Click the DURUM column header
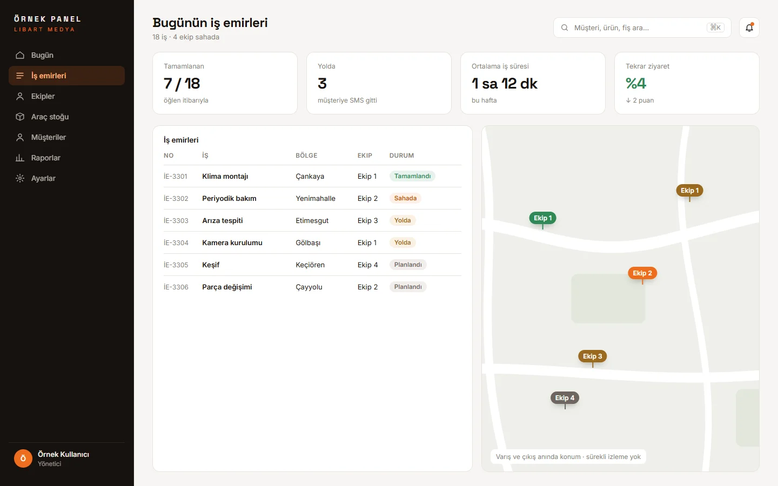This screenshot has width=778, height=486. point(401,156)
